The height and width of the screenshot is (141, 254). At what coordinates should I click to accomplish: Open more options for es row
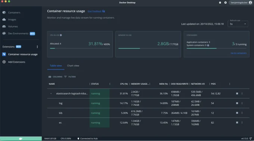click(242, 123)
